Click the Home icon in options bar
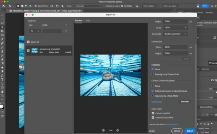217x134 pixels. (3, 6)
